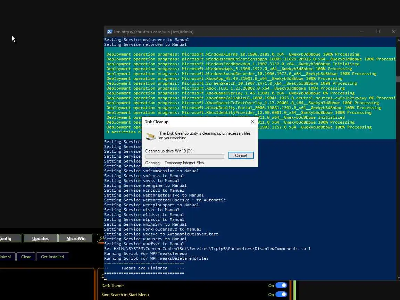The image size is (400, 300).
Task: Click the Disk Cleanup progress bar
Action: tap(185, 156)
